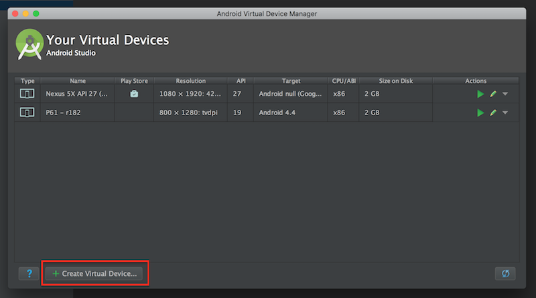536x298 pixels.
Task: Open actions dropdown for Nexus 5X row
Action: click(x=505, y=94)
